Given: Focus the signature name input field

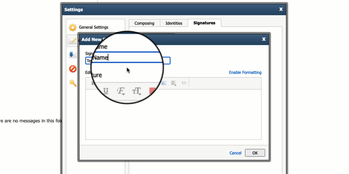Looking at the screenshot, I should (128, 60).
